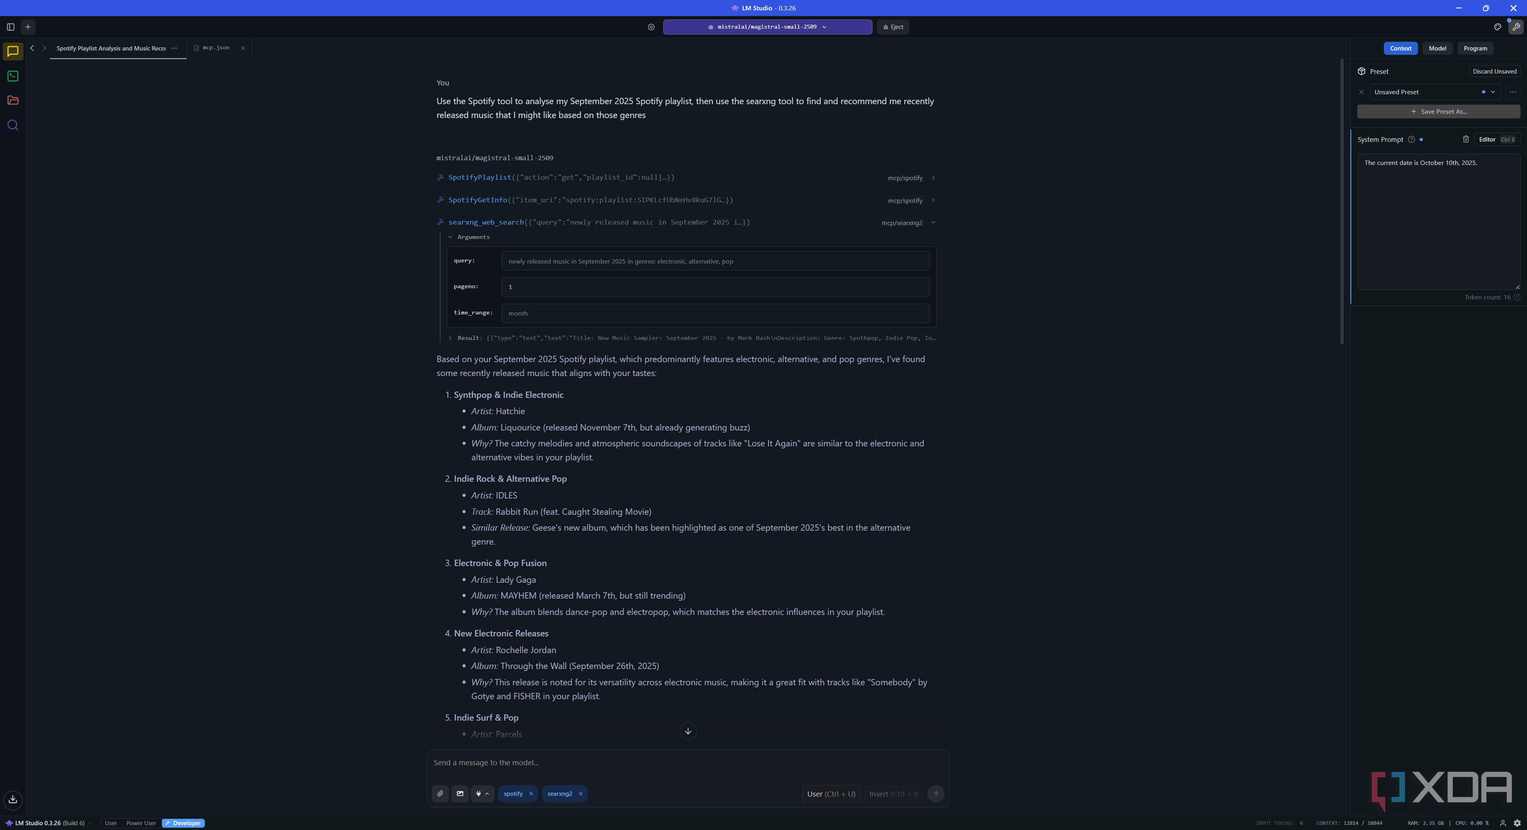Open the Discover search icon in sidebar
1527x830 pixels.
coord(12,125)
